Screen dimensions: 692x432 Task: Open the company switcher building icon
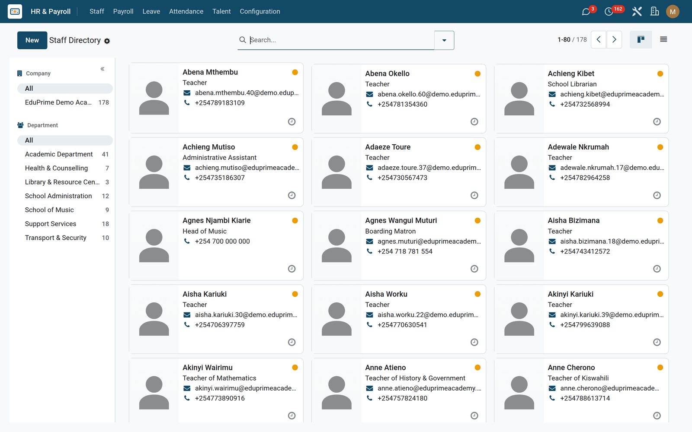click(654, 12)
